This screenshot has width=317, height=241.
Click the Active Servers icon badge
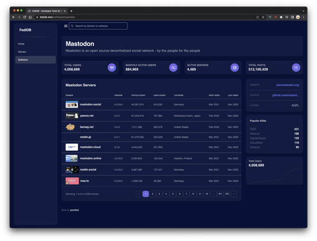pyautogui.click(x=235, y=67)
